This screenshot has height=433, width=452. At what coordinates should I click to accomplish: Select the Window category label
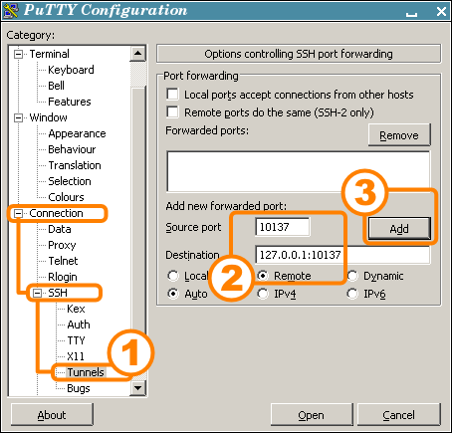[48, 117]
